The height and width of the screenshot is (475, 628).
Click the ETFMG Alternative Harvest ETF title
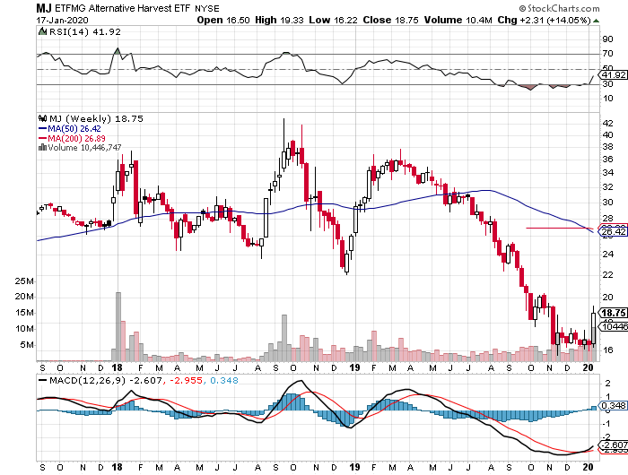(123, 8)
